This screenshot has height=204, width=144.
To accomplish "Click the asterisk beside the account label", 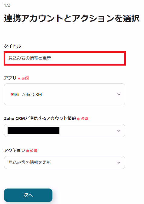I will tap(78, 119).
